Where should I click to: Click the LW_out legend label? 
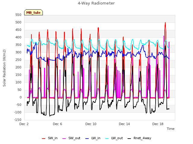[x=117, y=138]
